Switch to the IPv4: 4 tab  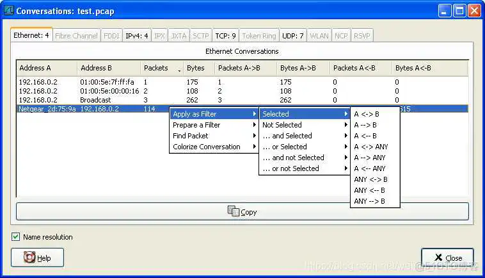tap(137, 36)
